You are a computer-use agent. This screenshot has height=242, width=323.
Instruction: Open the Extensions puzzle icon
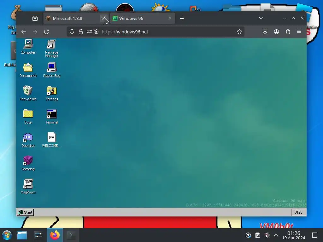[x=288, y=32]
